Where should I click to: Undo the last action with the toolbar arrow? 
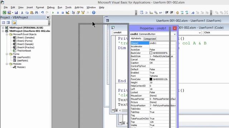[x=42, y=13]
